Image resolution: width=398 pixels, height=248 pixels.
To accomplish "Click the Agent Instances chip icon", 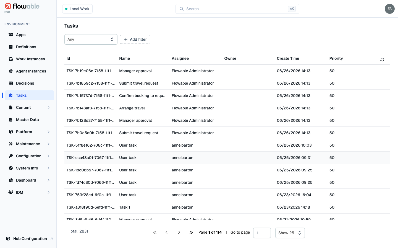I will (x=11, y=71).
